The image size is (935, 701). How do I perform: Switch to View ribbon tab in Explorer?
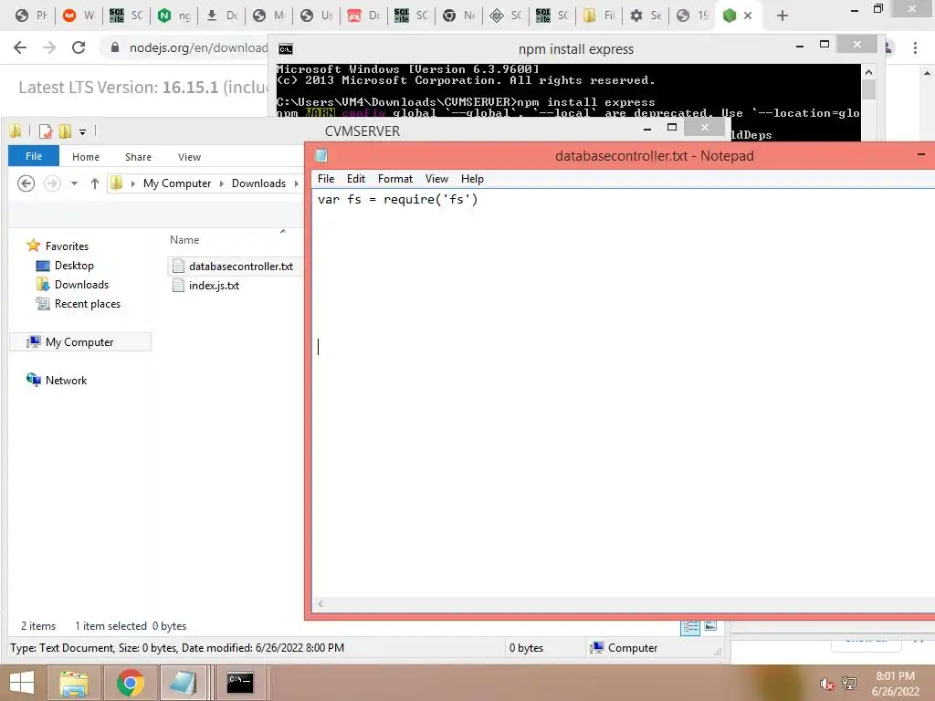point(189,157)
